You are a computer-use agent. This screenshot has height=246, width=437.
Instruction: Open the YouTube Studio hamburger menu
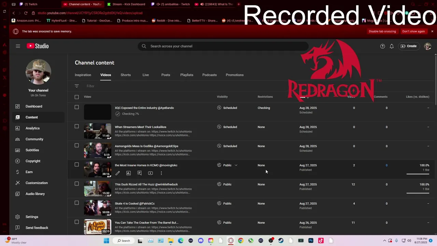18,46
